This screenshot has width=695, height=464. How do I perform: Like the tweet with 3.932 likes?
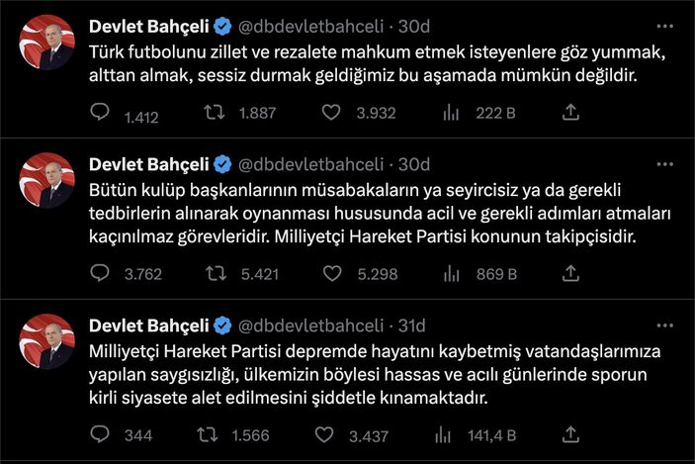coord(332,114)
